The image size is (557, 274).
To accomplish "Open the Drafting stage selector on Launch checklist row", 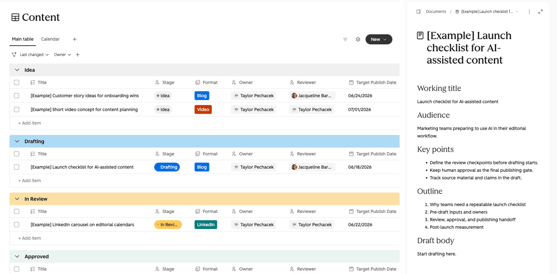I will pyautogui.click(x=167, y=167).
